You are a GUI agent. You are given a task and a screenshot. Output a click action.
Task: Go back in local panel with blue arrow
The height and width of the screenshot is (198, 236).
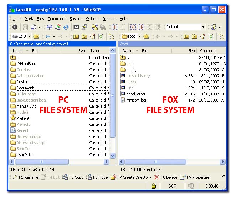point(48,36)
